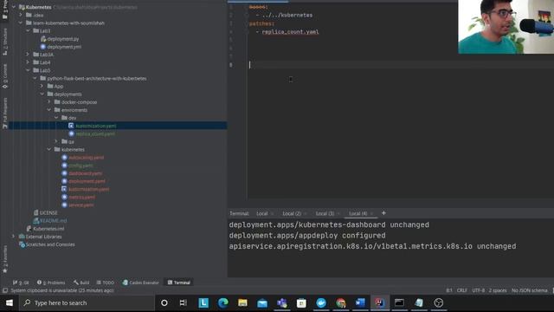Close the Local (4) terminal tab

(x=371, y=214)
